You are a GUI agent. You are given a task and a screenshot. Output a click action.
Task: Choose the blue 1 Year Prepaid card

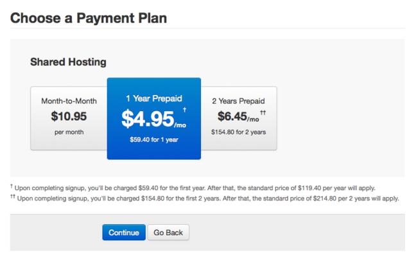[154, 119]
